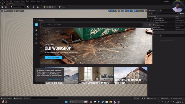Open the Perspective view mode dropdown
Screen dimensions: 185x104
(8, 11)
